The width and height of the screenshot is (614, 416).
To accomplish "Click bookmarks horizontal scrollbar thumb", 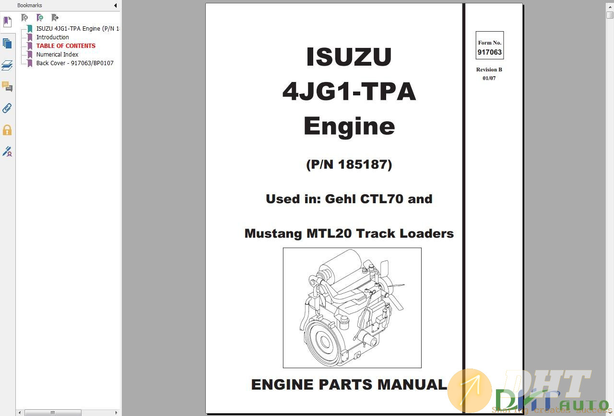I will coord(53,412).
